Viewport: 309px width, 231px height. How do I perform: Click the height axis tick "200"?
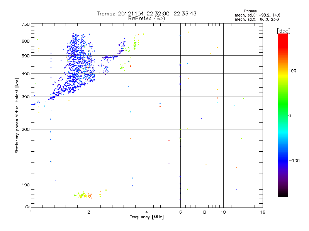pos(25,129)
